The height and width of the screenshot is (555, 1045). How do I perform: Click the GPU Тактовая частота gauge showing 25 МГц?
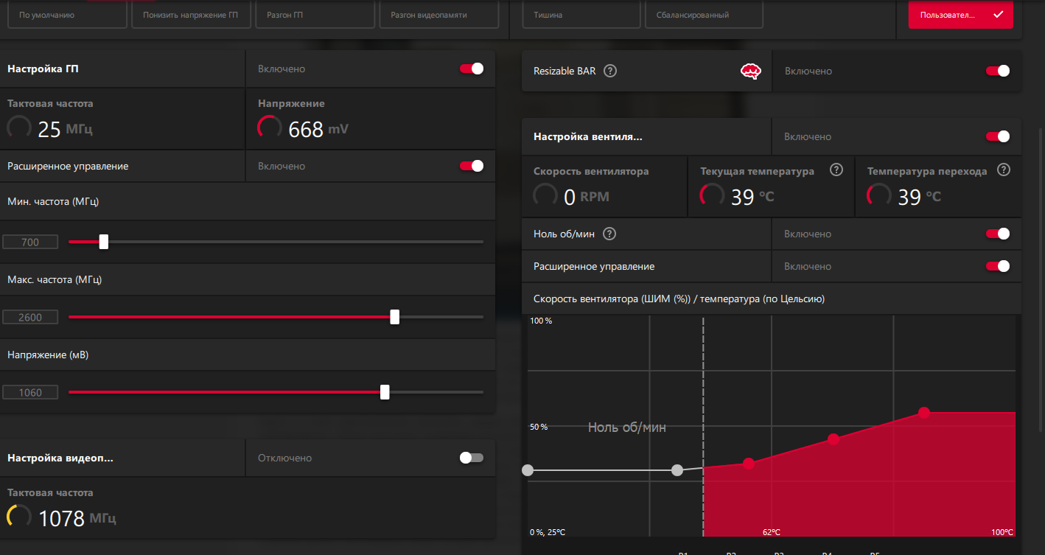(19, 128)
